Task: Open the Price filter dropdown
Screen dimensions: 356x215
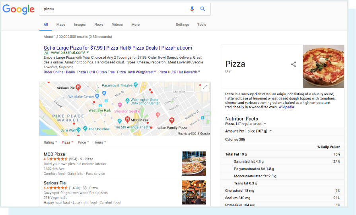Action: tap(83, 142)
